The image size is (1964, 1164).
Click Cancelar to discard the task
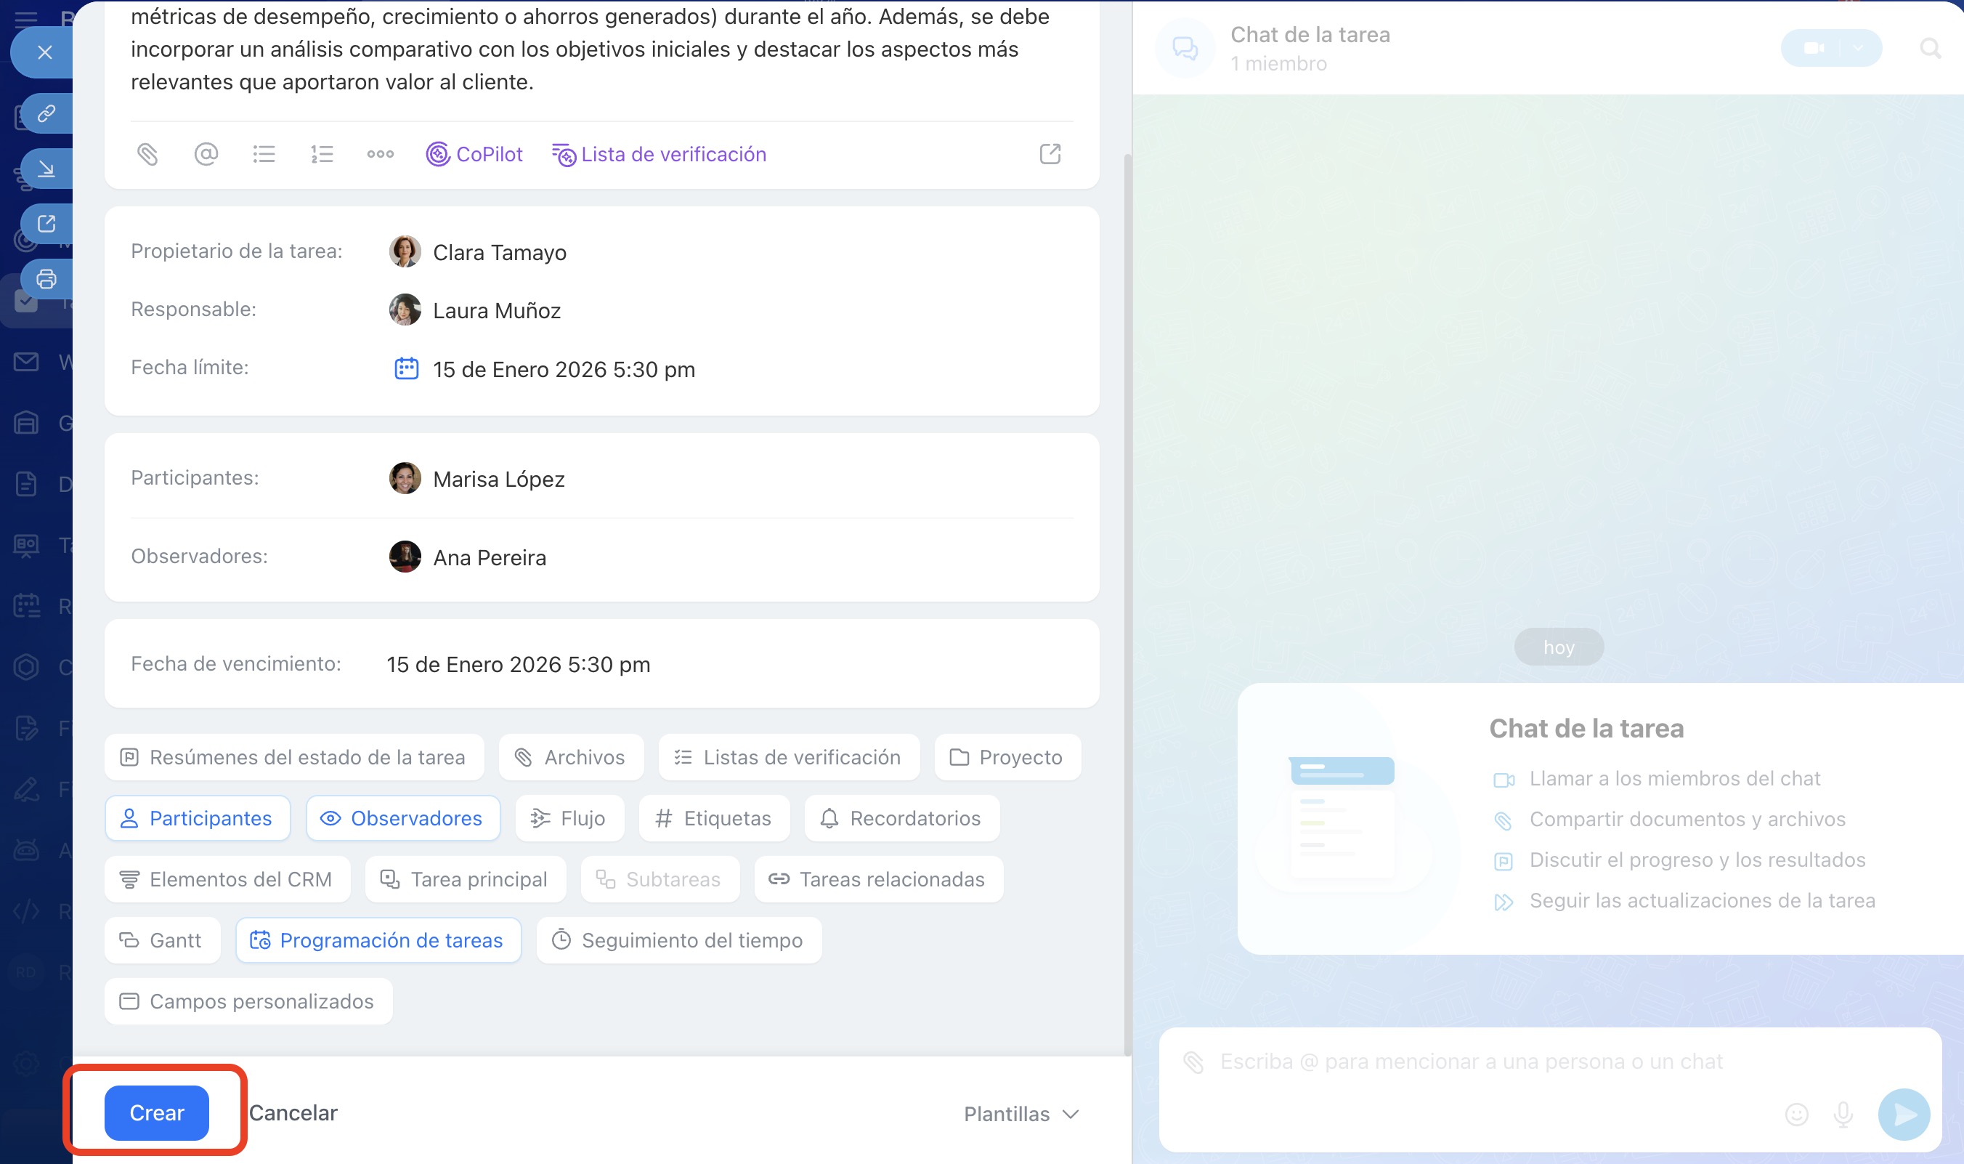point(293,1113)
